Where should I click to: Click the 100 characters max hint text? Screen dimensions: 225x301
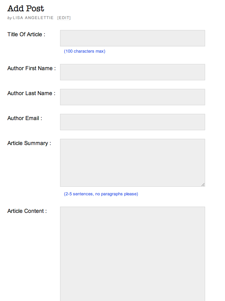(x=85, y=51)
